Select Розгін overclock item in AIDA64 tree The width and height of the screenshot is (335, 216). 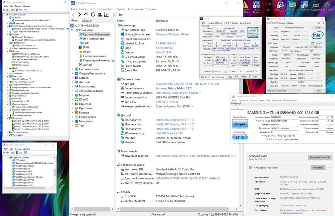click(x=85, y=52)
